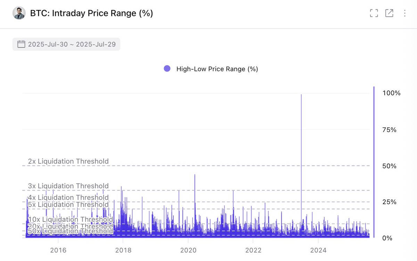Click the author profile avatar
The image size is (417, 261).
pos(19,13)
